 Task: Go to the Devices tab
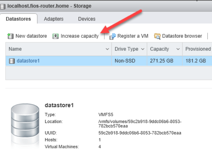coord(87,19)
